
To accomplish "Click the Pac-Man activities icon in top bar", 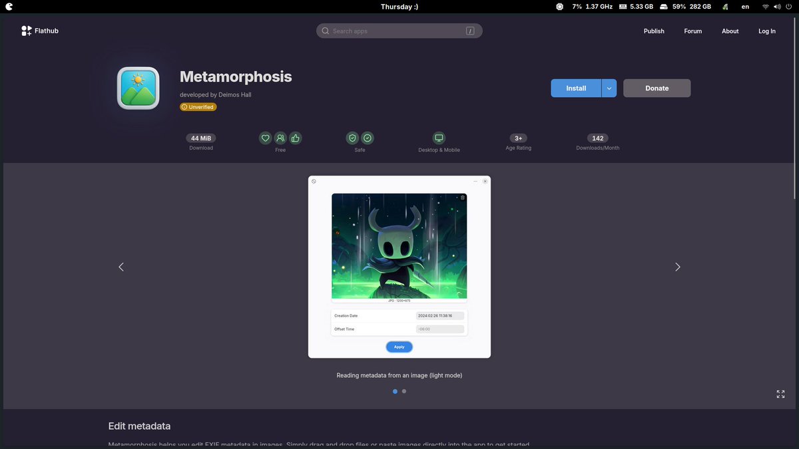I will pos(9,7).
